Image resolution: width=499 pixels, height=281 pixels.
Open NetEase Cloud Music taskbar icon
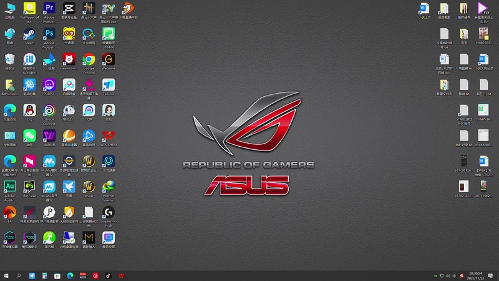point(95,276)
